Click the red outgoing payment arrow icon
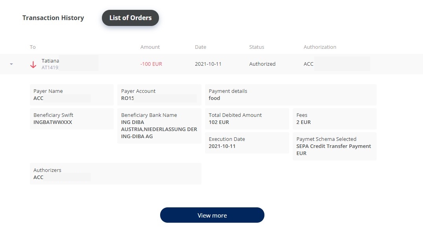Viewport: 423px width, 229px height. (33, 65)
